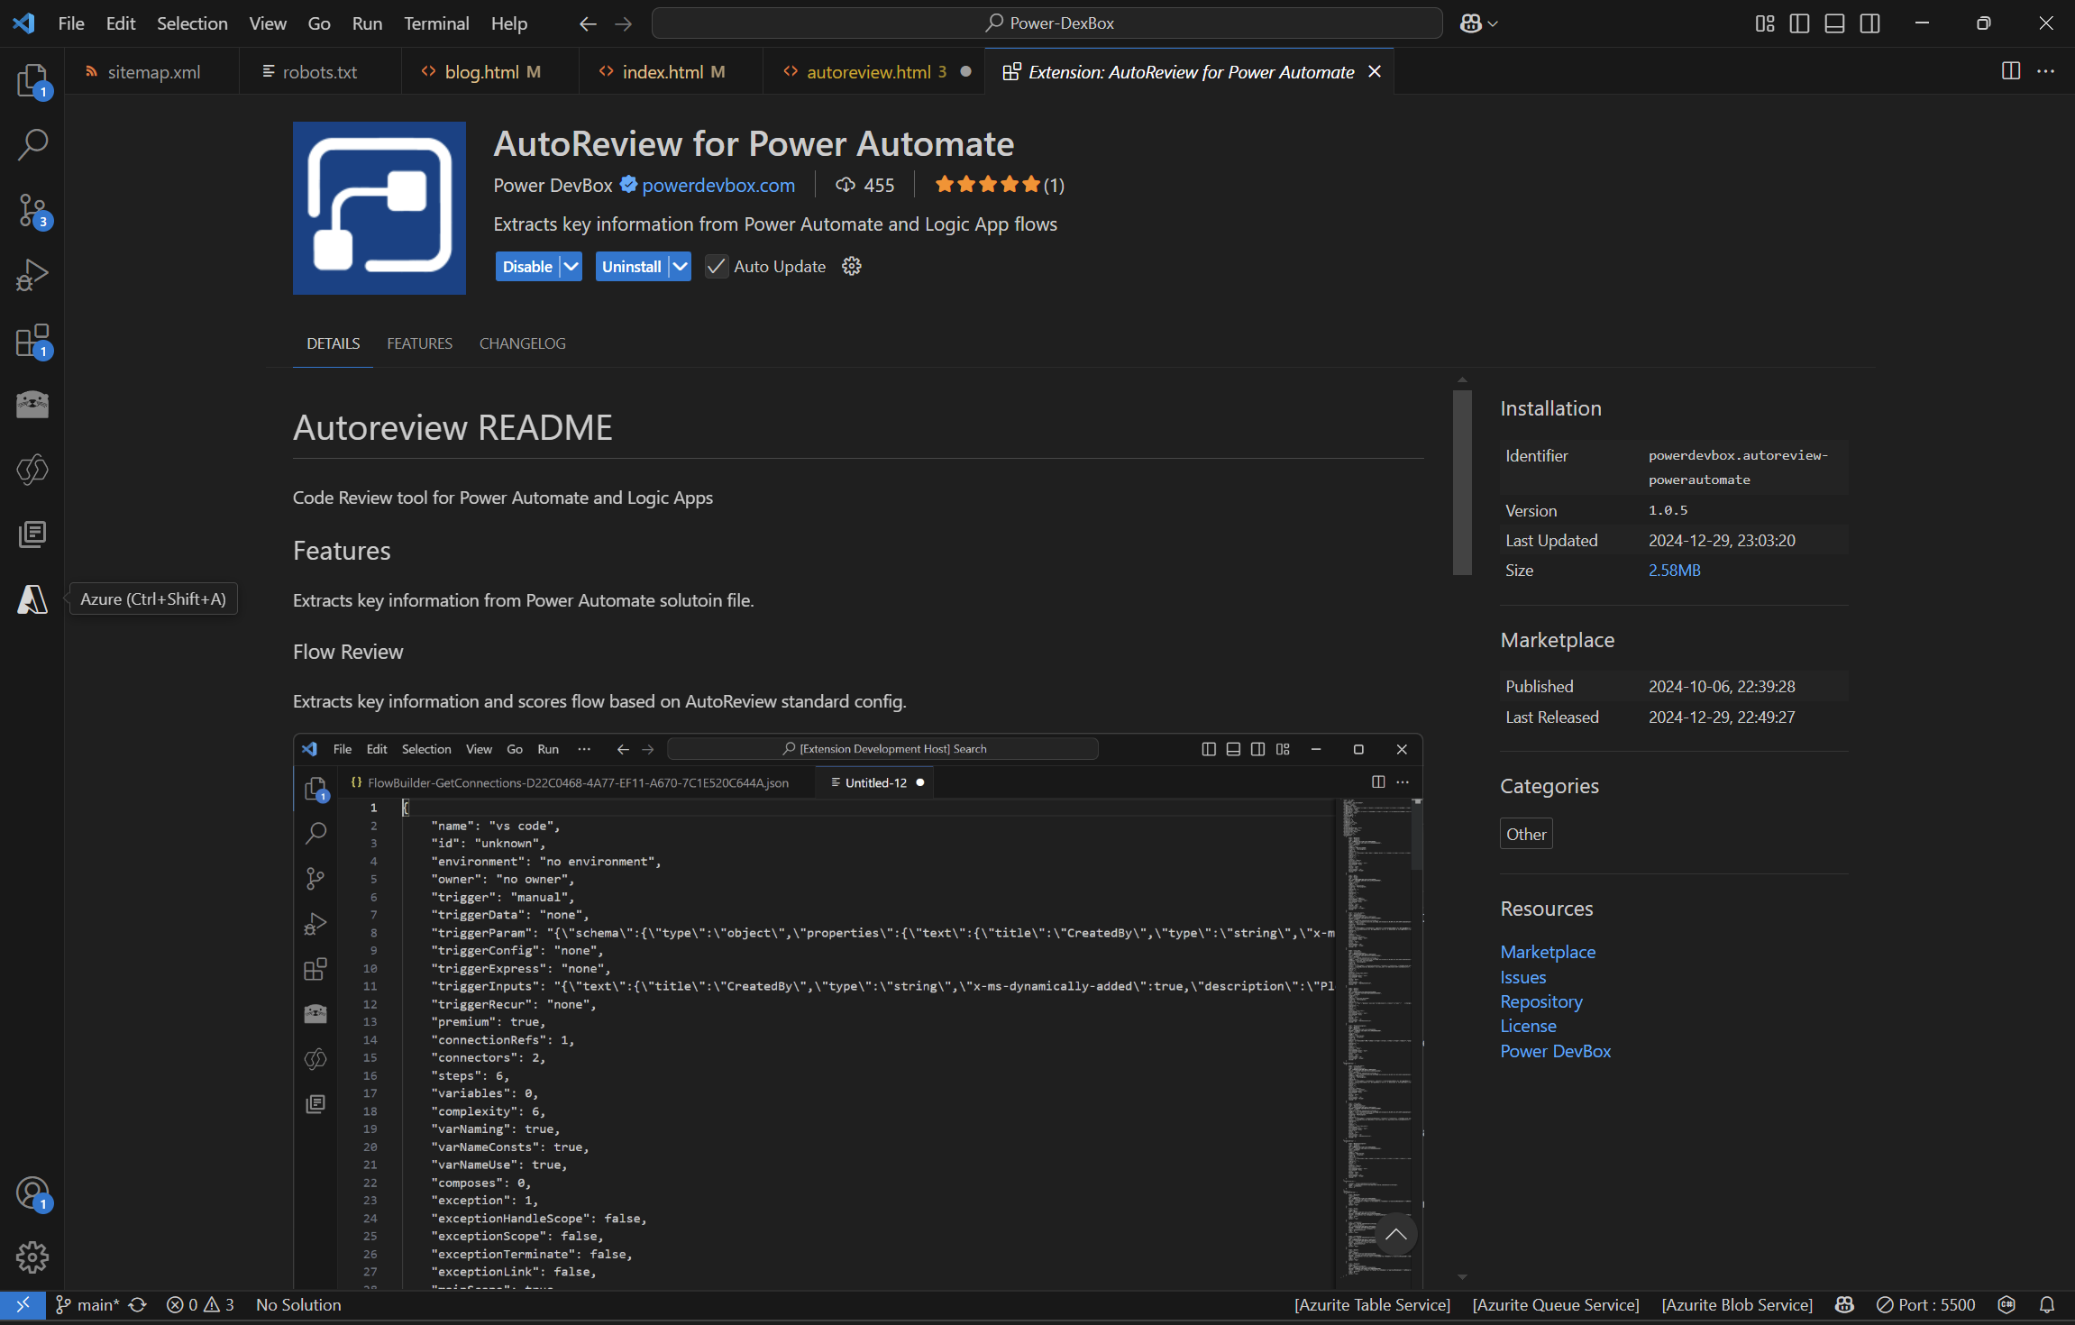Click the README vertical scrollbar thumb
Viewport: 2075px width, 1325px height.
[x=1462, y=482]
